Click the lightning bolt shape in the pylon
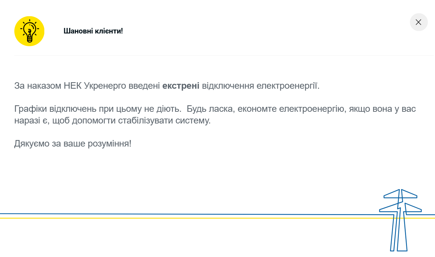The image size is (435, 257). click(398, 208)
